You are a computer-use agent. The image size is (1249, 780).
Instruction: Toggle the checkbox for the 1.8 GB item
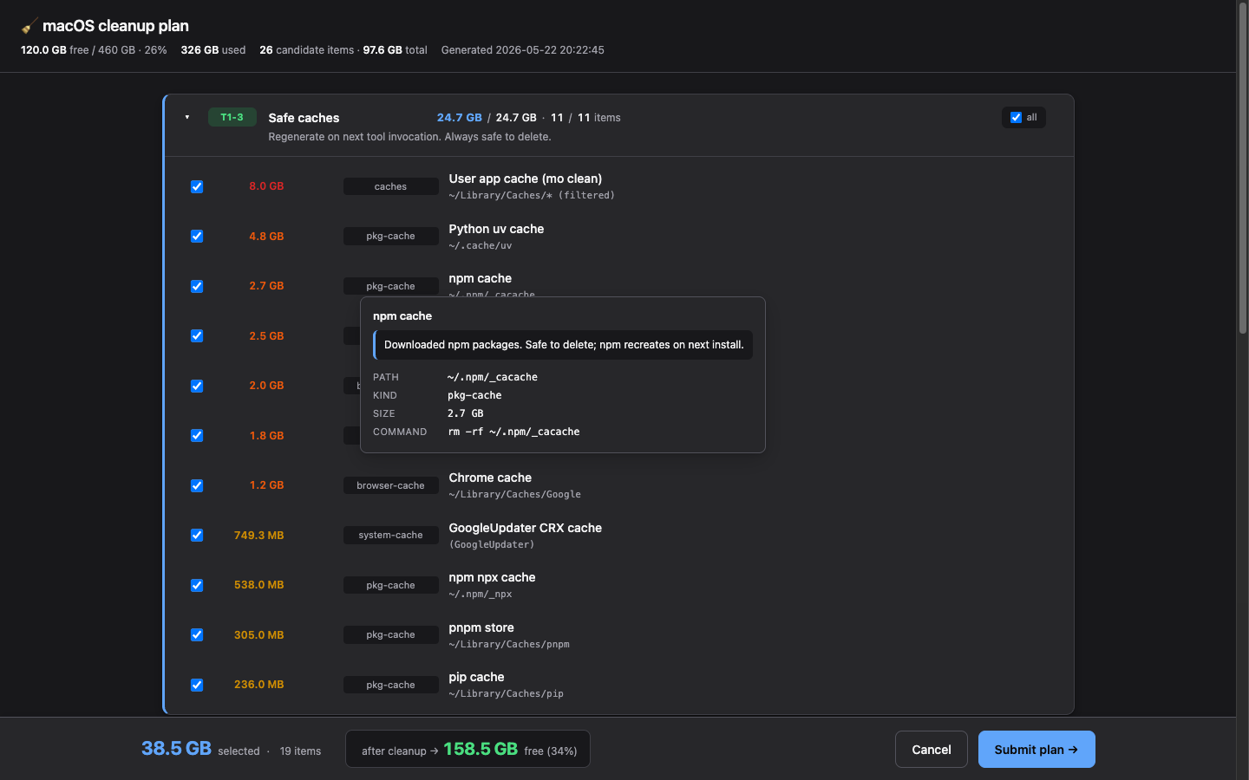[x=197, y=435]
